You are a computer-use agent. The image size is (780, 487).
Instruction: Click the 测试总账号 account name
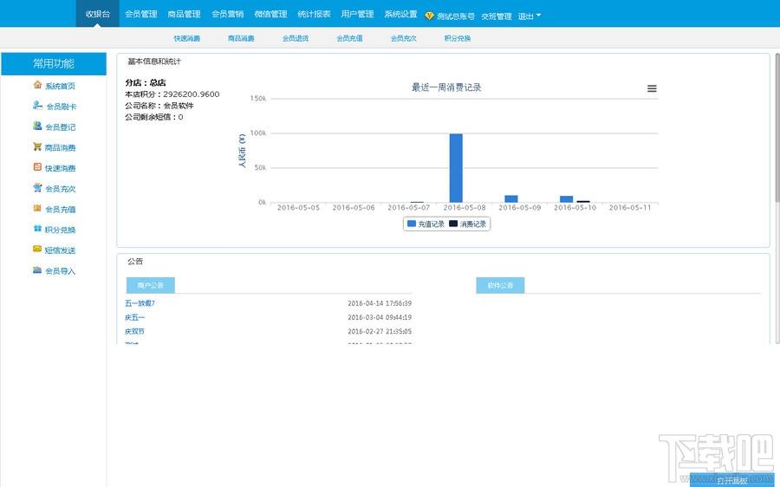[456, 16]
